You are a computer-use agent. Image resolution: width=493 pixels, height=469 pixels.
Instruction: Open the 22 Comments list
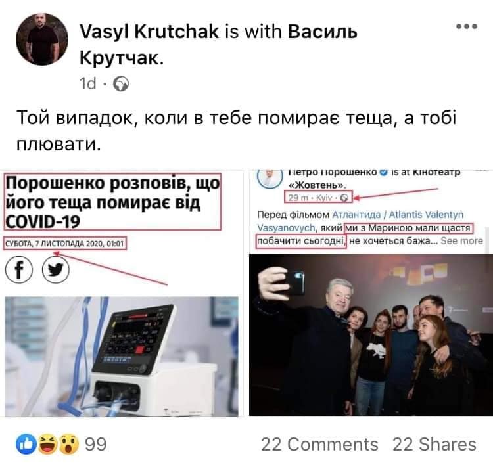(319, 445)
